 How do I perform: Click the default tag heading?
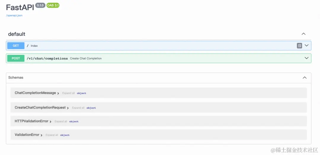pos(17,34)
